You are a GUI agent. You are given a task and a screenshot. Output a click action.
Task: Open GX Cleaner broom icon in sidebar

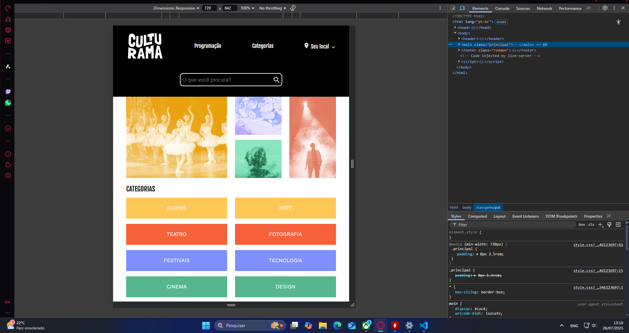[8, 19]
